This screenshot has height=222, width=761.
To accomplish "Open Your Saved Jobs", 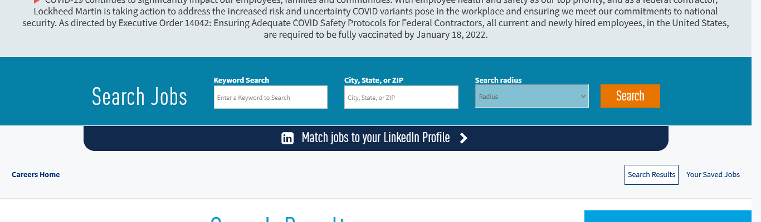I will click(713, 175).
